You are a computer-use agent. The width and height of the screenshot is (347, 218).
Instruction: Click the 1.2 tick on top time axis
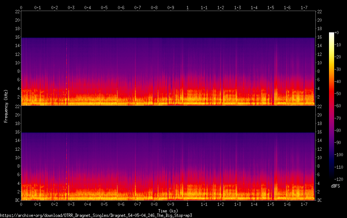pyautogui.click(x=221, y=7)
